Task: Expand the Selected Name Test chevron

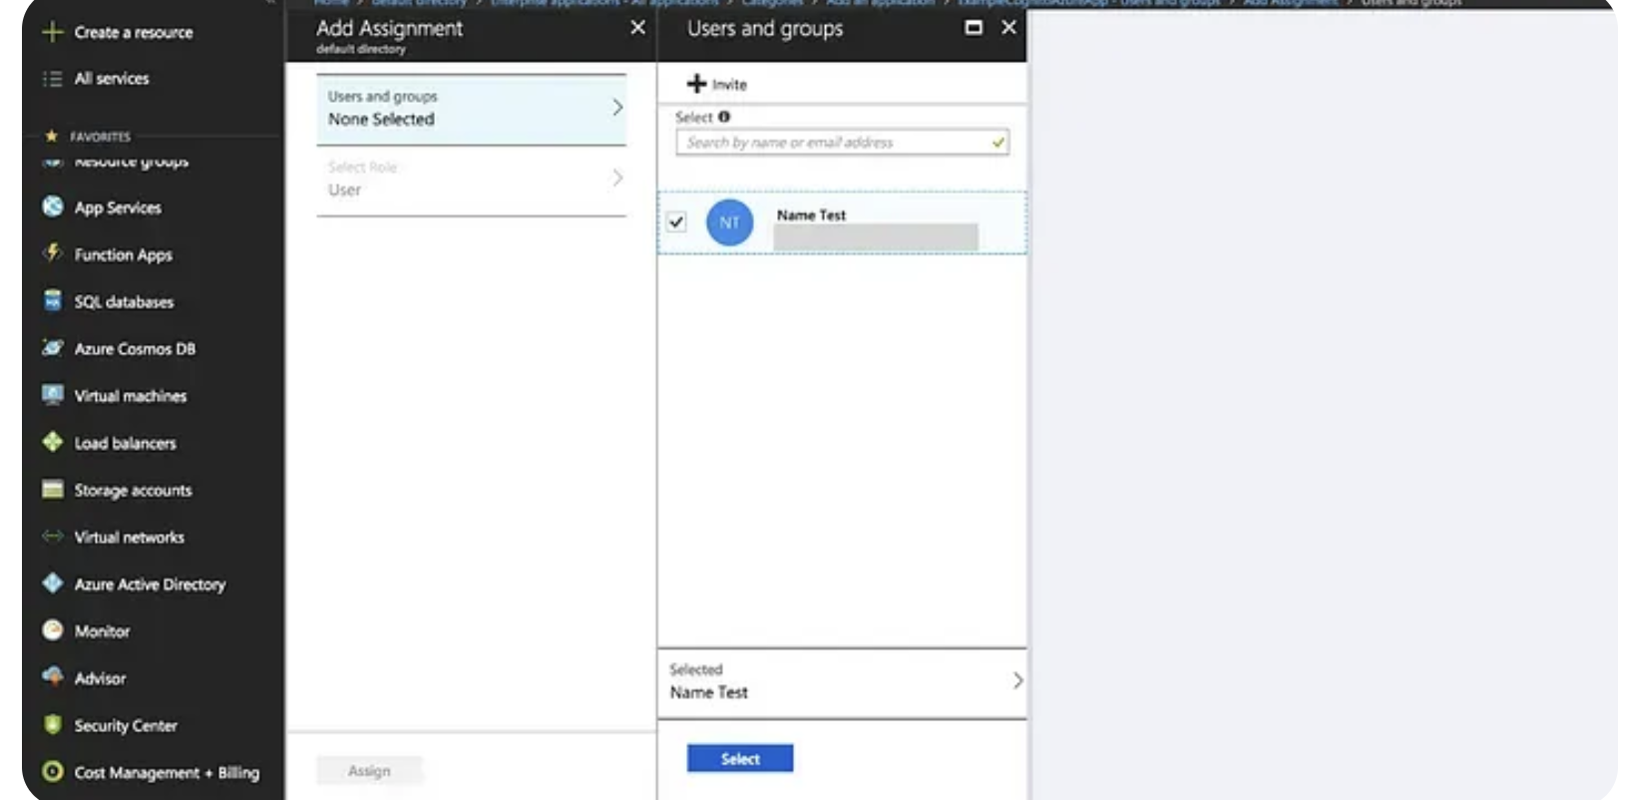Action: [1017, 680]
